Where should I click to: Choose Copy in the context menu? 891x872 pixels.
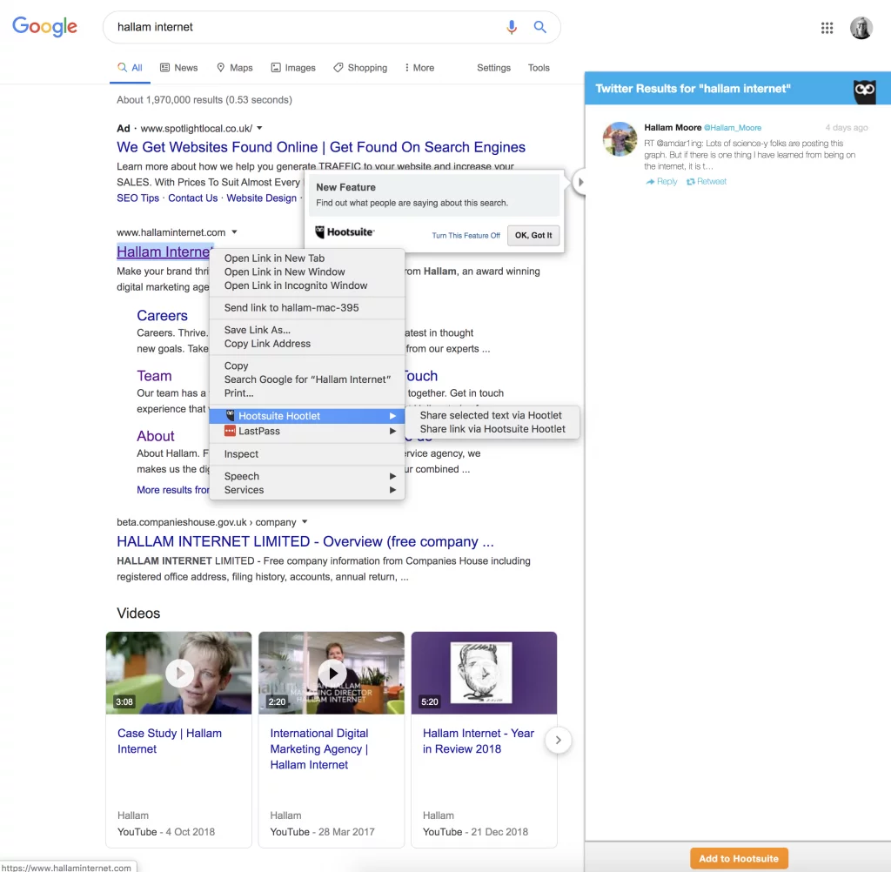(x=307, y=366)
